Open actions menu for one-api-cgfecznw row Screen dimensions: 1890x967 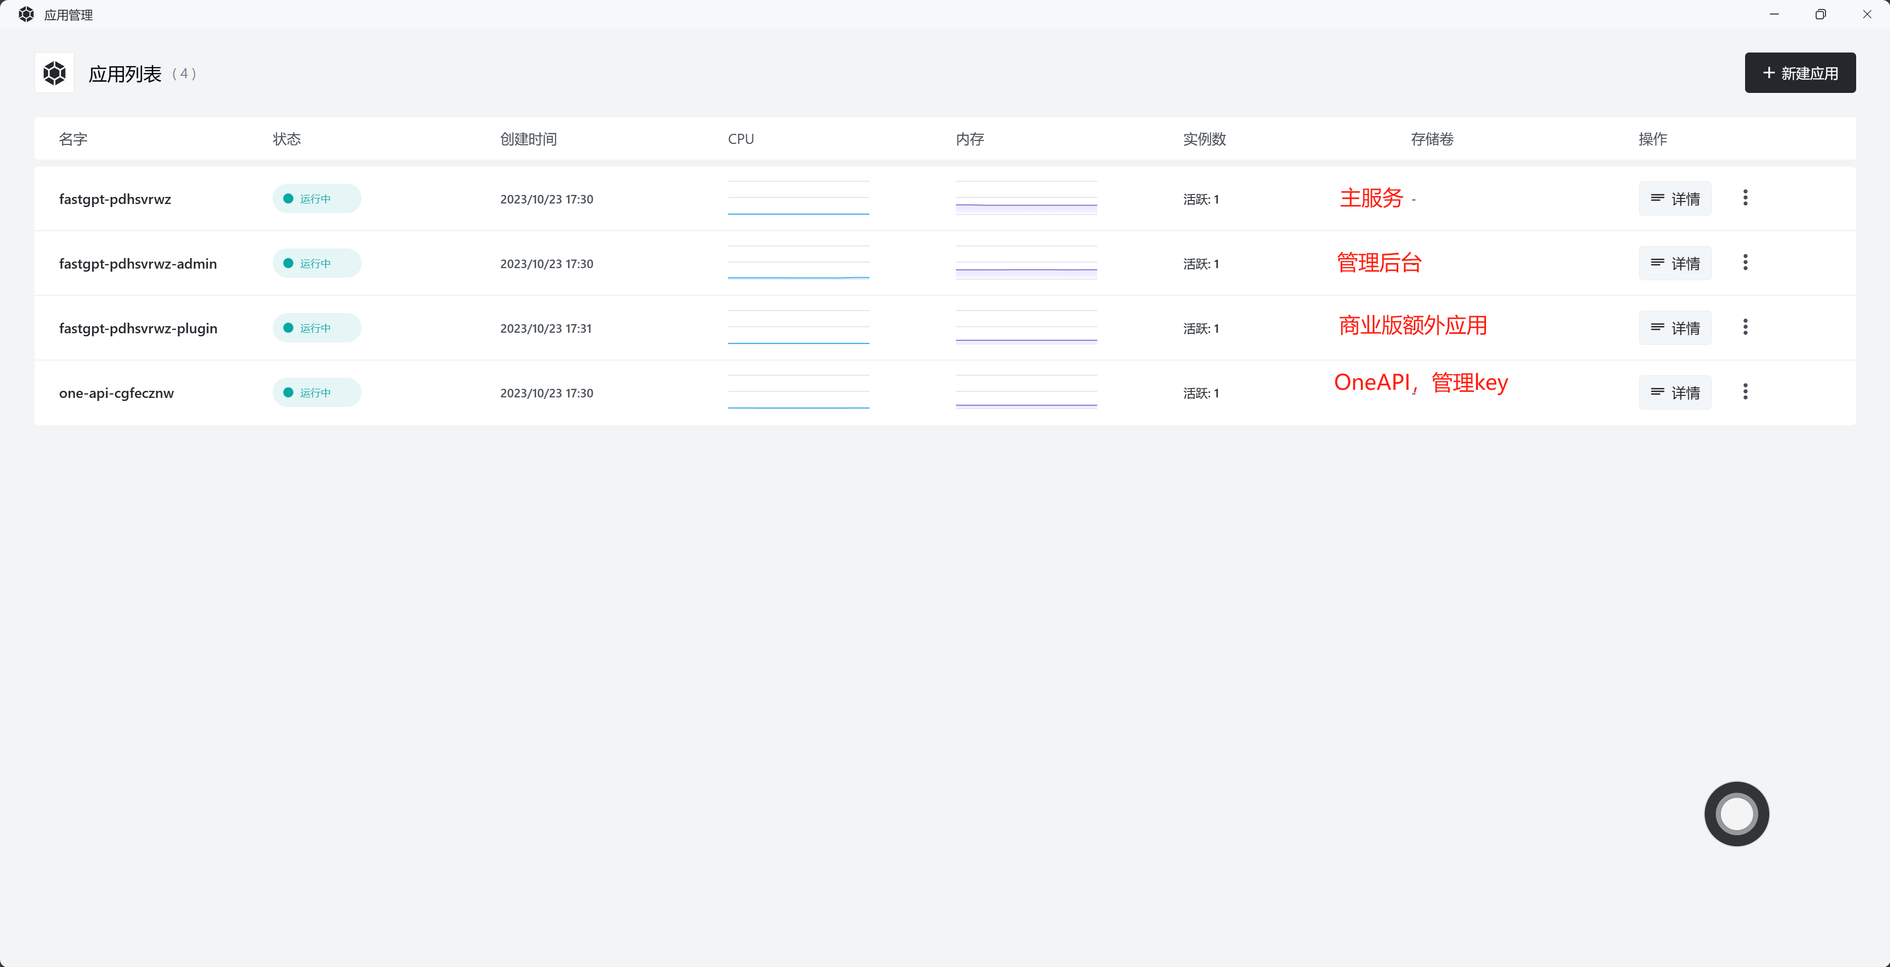click(1746, 392)
